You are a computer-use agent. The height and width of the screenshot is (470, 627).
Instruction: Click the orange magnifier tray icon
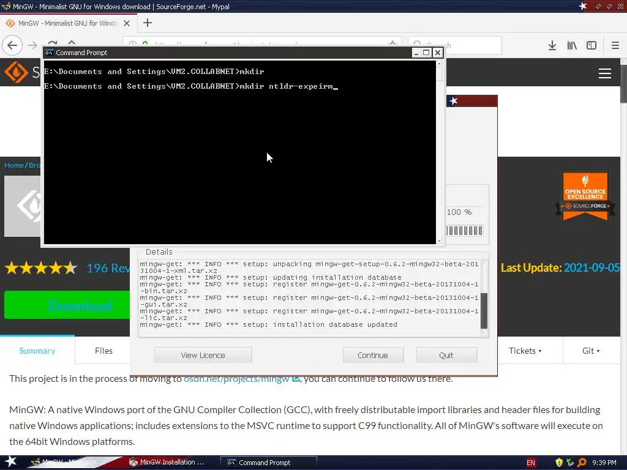(x=582, y=463)
